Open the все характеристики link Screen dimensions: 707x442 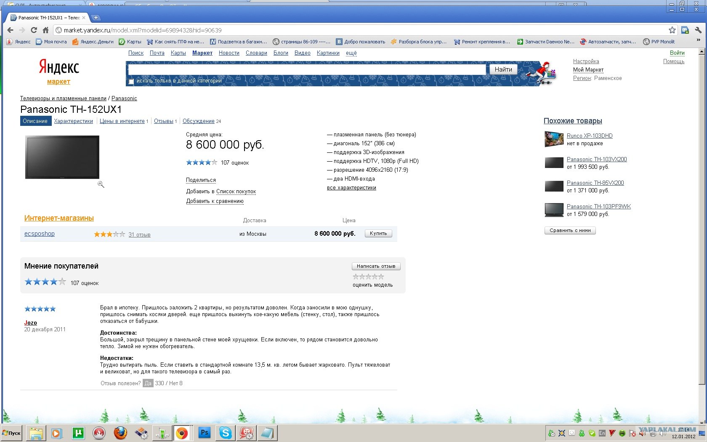point(351,188)
